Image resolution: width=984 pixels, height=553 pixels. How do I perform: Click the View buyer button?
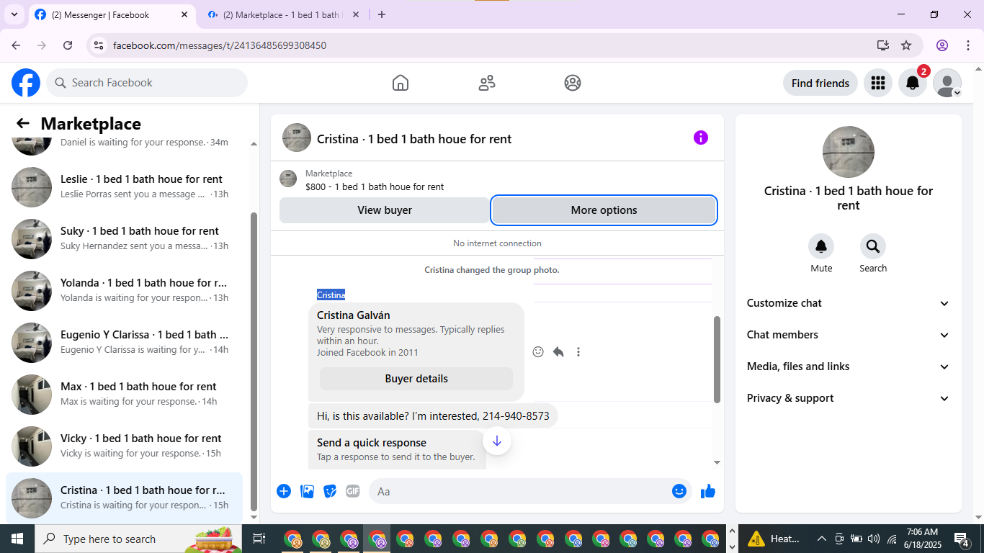pos(385,210)
